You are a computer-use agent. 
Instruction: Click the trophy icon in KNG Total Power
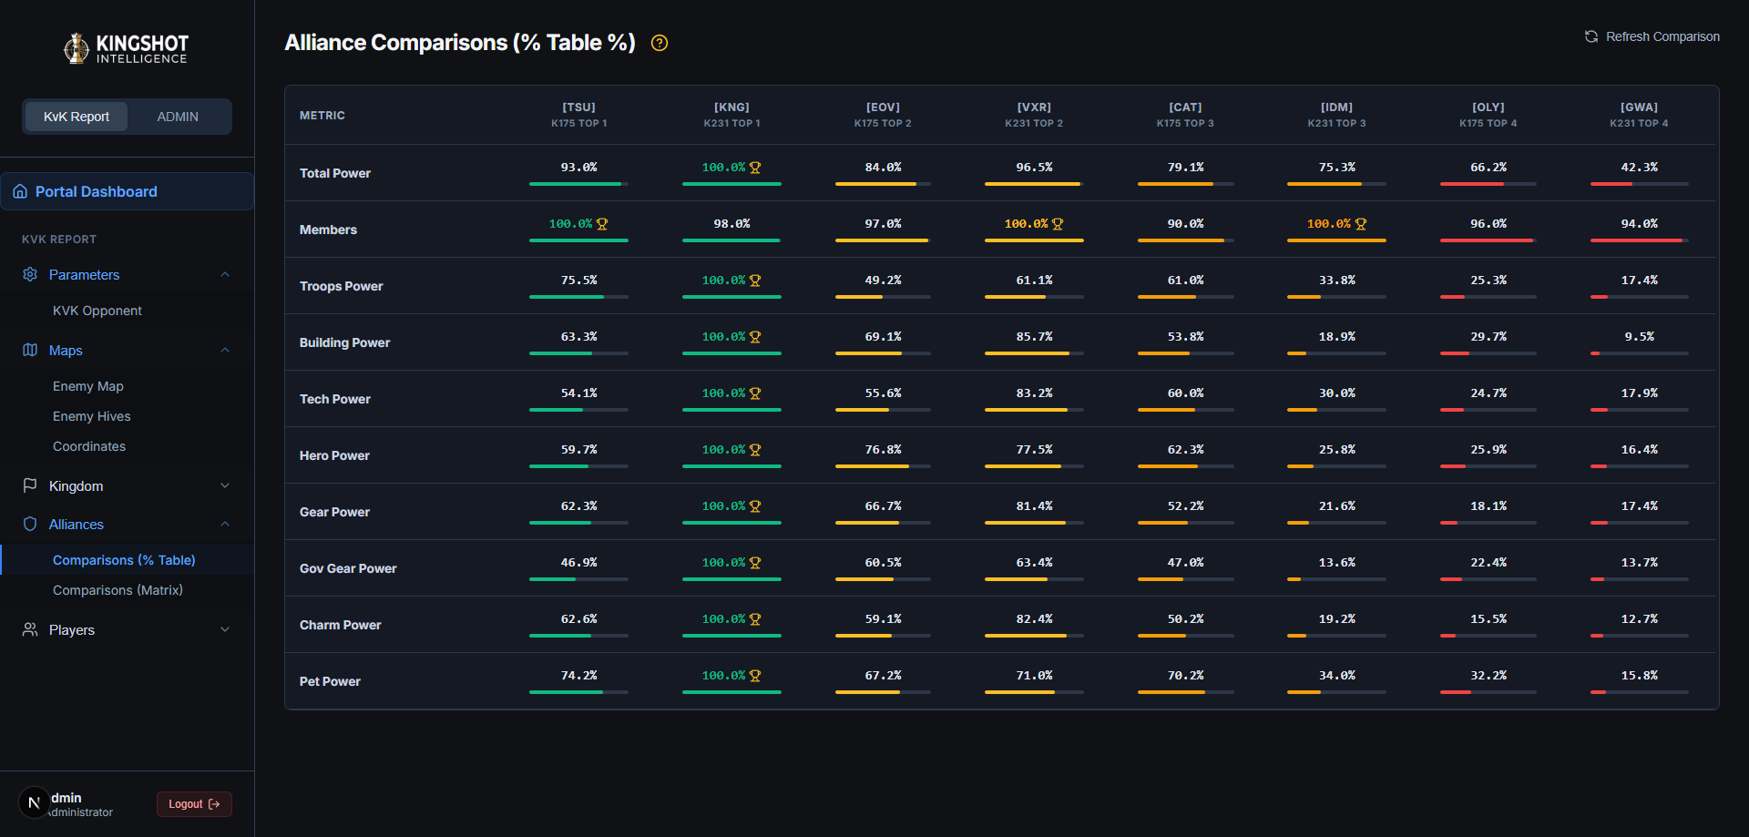click(x=755, y=168)
